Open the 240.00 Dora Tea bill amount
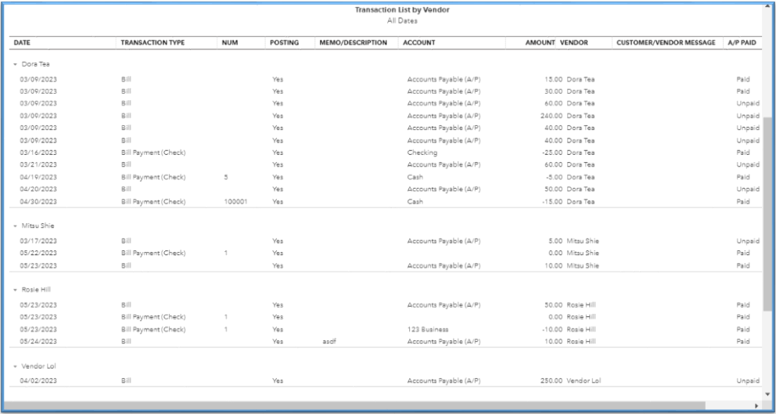The image size is (776, 414). [551, 116]
